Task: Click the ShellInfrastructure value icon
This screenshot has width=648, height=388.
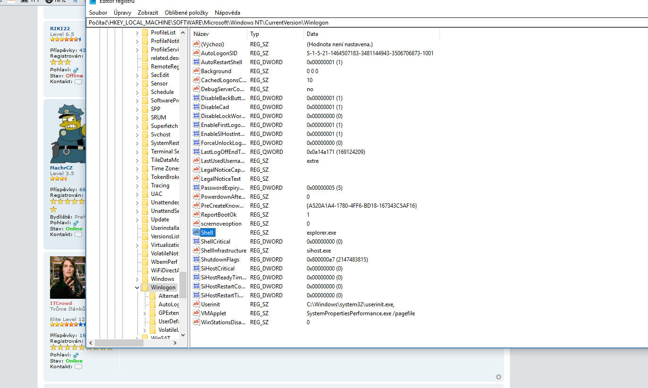Action: point(197,251)
